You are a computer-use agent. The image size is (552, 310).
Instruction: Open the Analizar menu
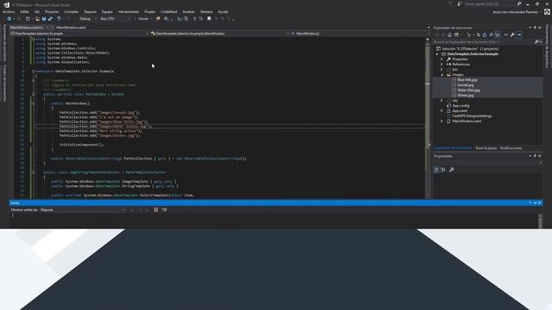pyautogui.click(x=188, y=11)
